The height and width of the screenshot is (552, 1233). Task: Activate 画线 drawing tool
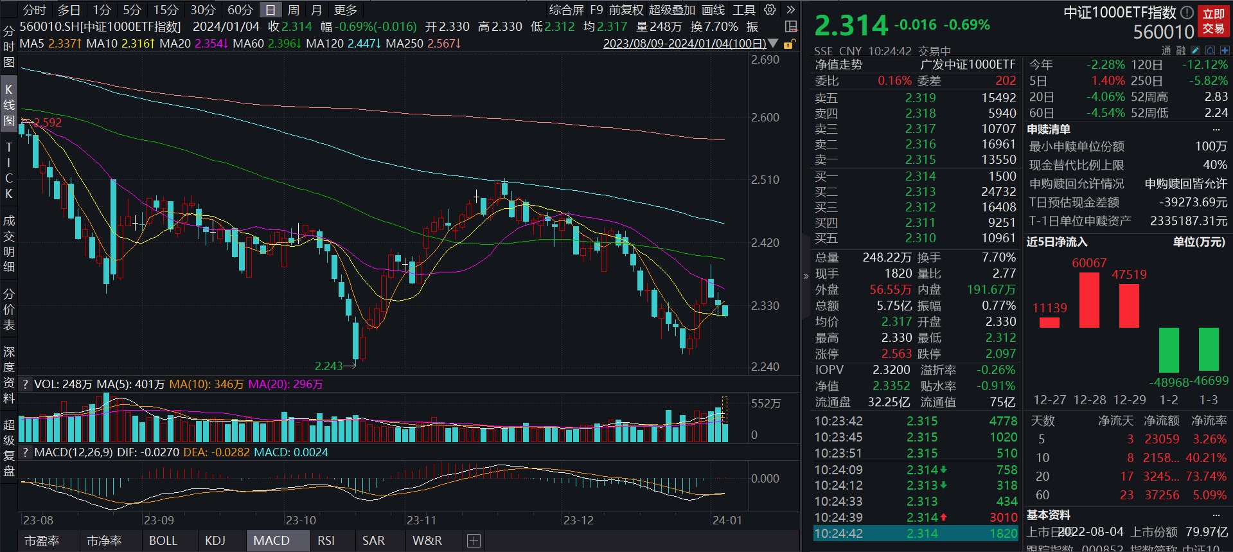pos(713,10)
